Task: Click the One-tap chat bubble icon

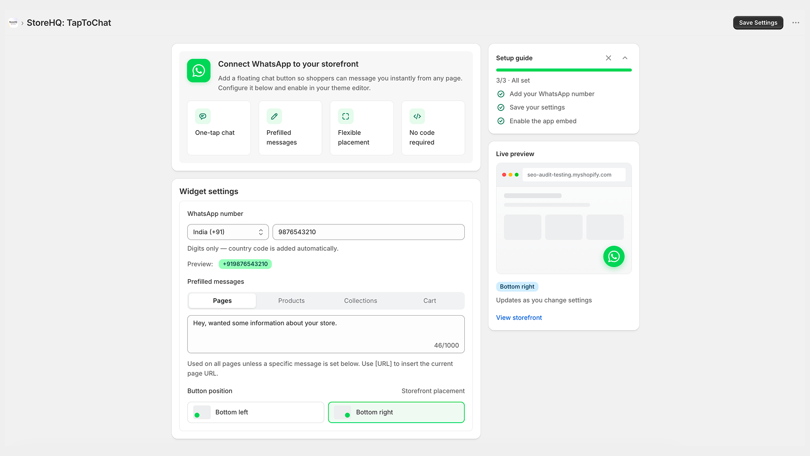Action: point(202,117)
